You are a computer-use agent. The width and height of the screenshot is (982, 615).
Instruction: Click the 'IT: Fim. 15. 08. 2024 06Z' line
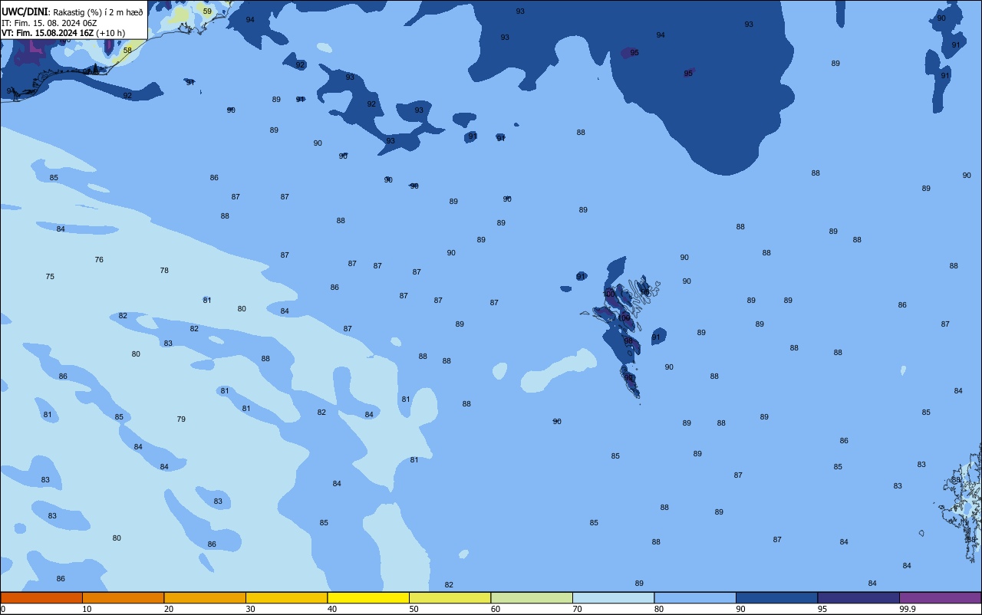point(49,23)
